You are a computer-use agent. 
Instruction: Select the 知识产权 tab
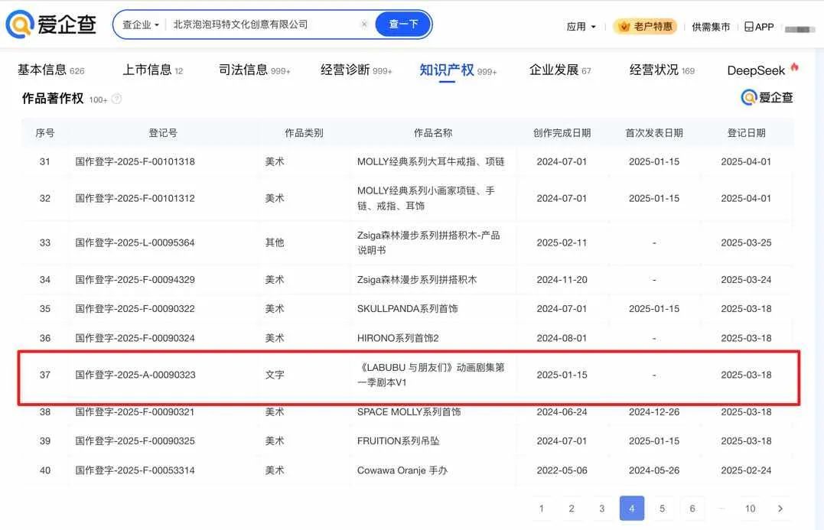(458, 70)
